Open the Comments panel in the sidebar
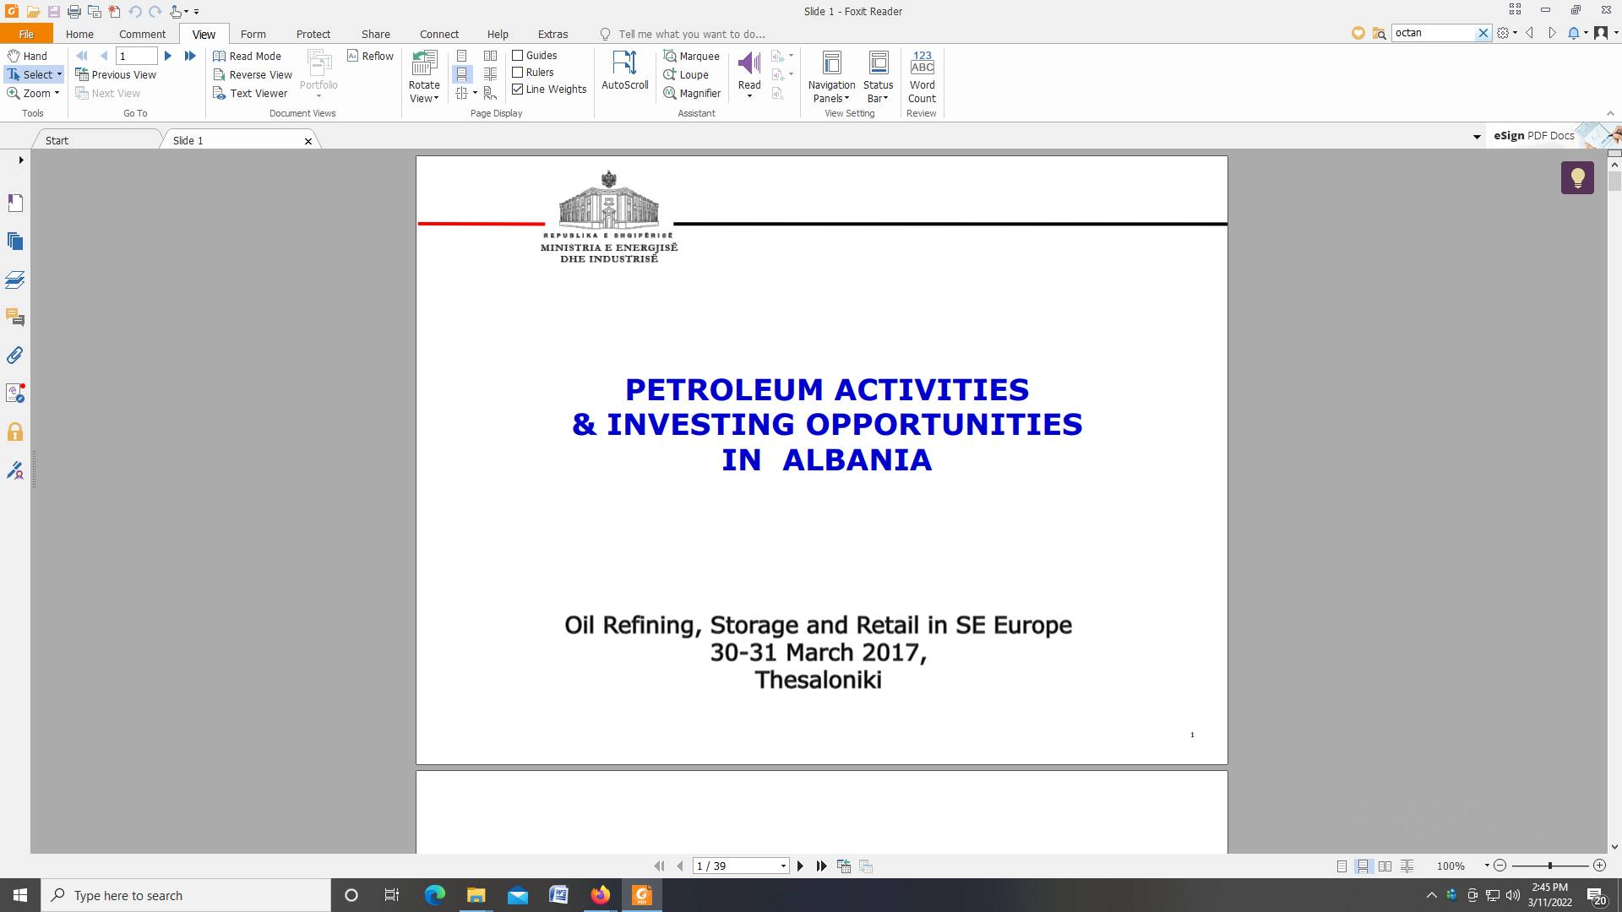The image size is (1622, 912). (x=15, y=318)
